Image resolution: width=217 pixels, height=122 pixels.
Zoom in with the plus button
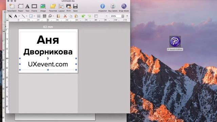127,16
